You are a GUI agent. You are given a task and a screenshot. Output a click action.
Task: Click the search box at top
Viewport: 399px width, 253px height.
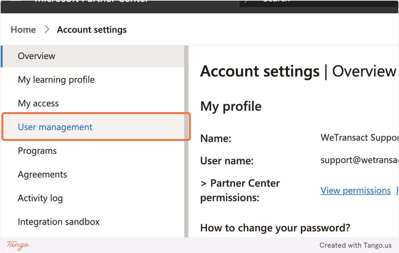319,3
